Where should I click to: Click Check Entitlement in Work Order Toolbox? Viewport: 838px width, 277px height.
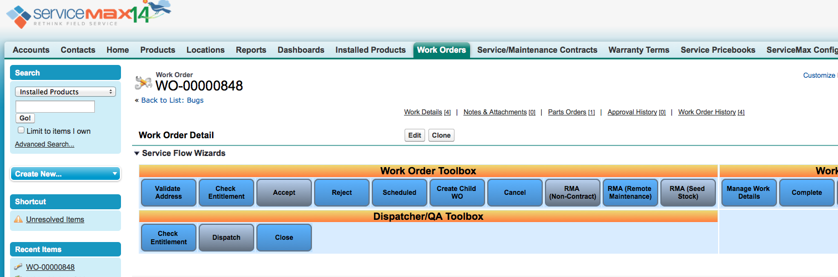tap(226, 193)
